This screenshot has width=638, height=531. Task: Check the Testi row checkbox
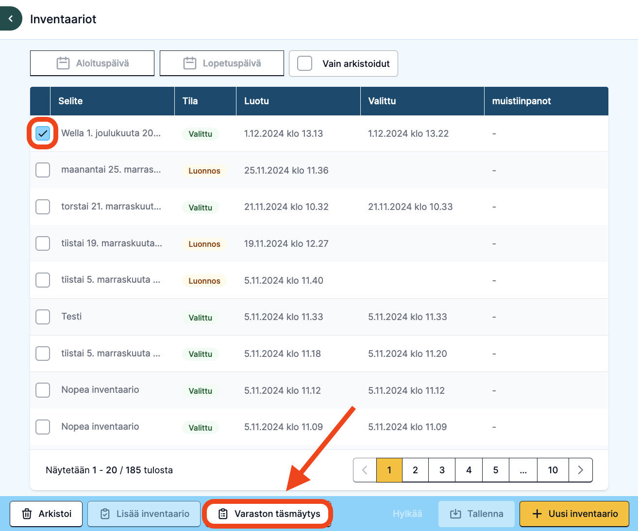43,317
